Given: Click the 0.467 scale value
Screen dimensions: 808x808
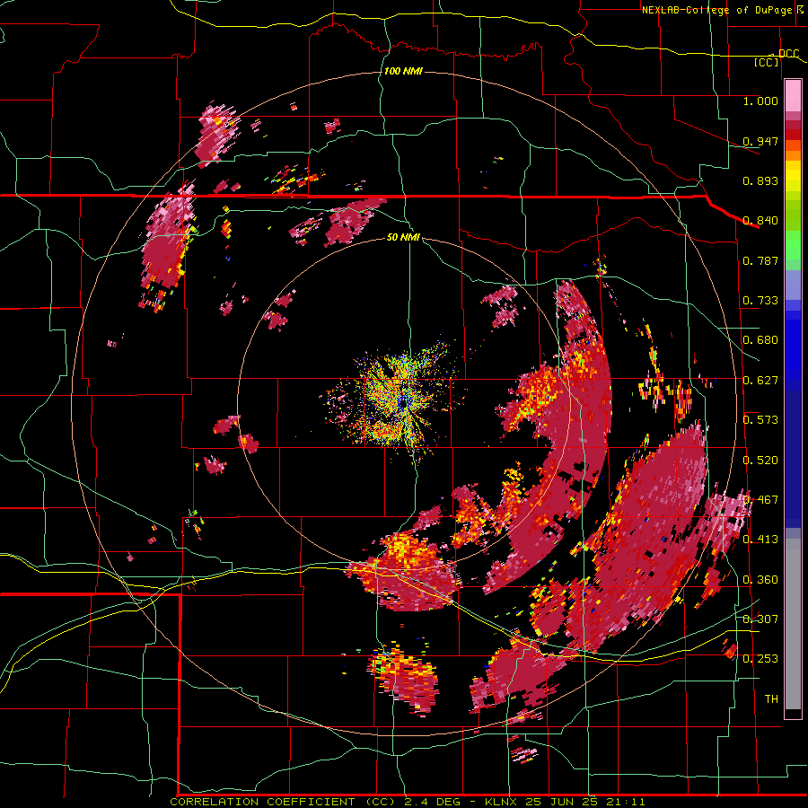Looking at the screenshot, I should click(760, 500).
